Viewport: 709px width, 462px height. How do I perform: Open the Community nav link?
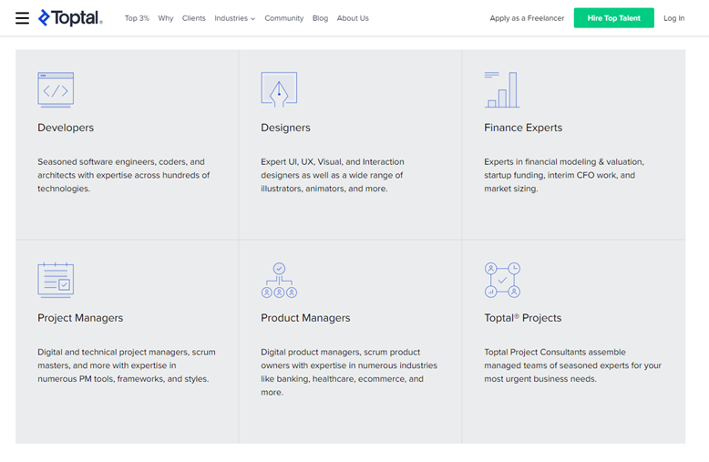284,18
